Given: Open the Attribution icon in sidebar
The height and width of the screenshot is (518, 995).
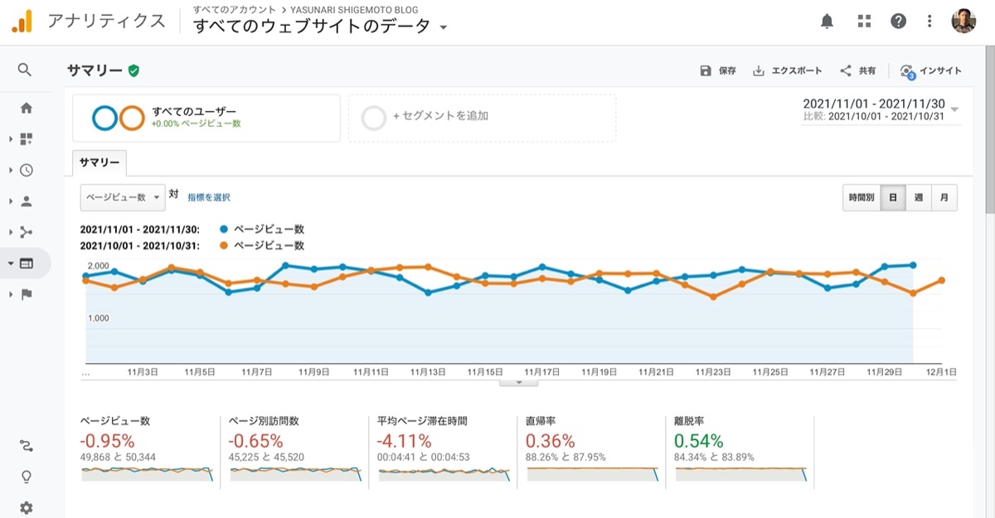Looking at the screenshot, I should pos(27,447).
